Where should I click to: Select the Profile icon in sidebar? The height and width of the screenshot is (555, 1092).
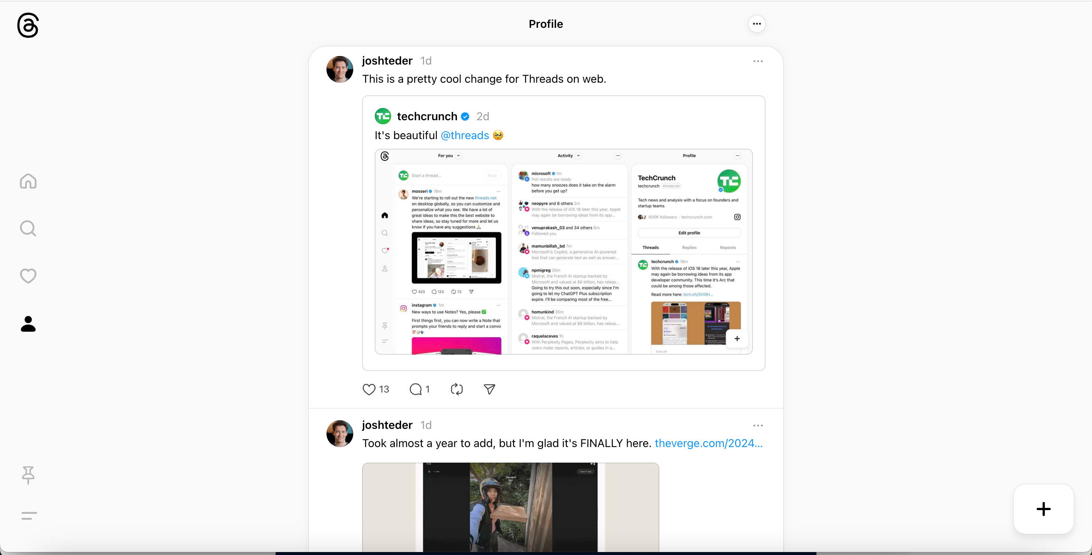pyautogui.click(x=28, y=324)
